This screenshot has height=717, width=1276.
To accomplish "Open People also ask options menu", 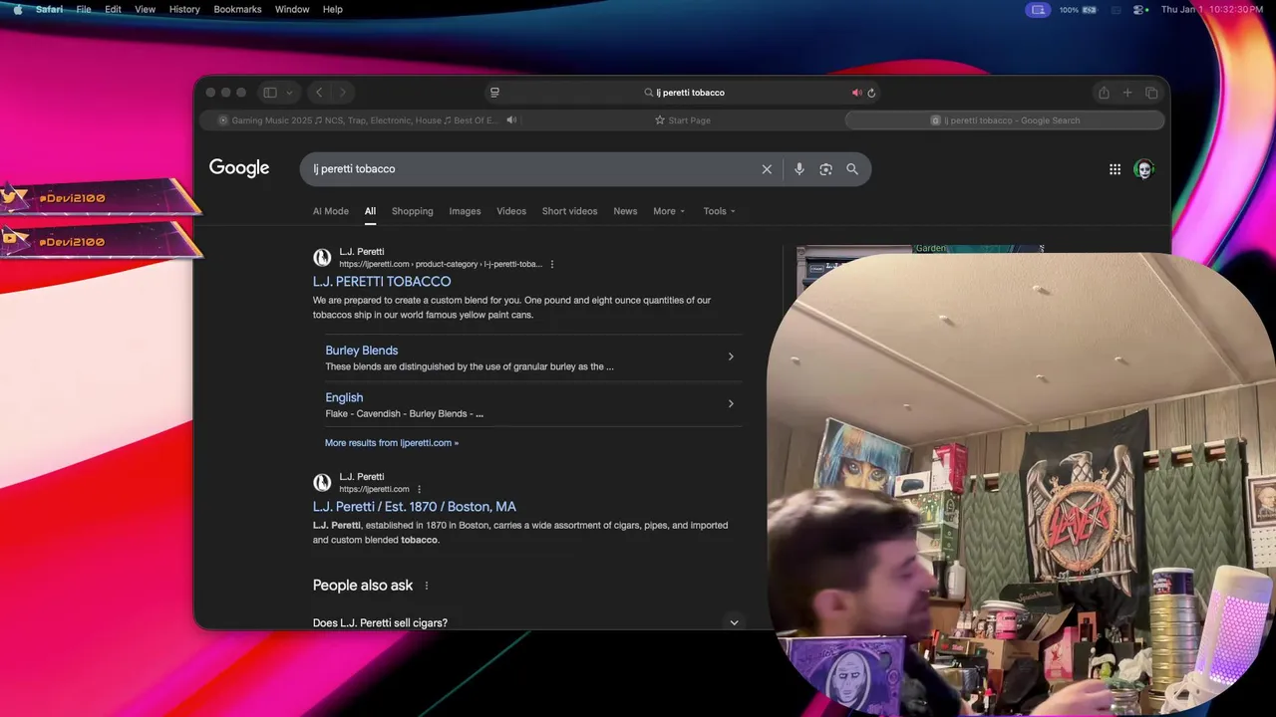I will click(427, 586).
